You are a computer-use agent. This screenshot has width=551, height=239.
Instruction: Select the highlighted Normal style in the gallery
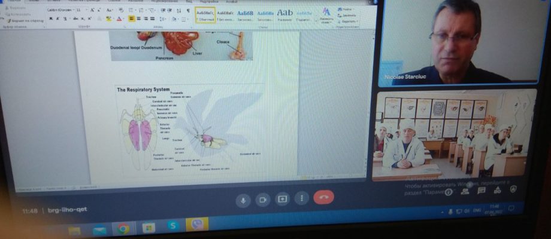tap(205, 15)
